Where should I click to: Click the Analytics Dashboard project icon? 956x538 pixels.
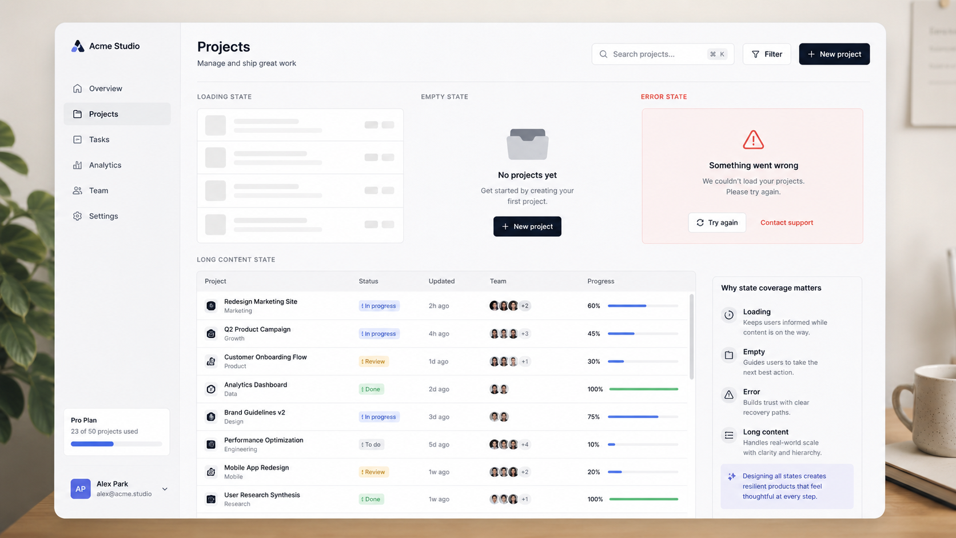click(x=211, y=389)
